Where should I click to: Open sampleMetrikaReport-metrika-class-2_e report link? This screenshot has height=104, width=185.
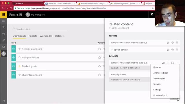tap(129, 43)
